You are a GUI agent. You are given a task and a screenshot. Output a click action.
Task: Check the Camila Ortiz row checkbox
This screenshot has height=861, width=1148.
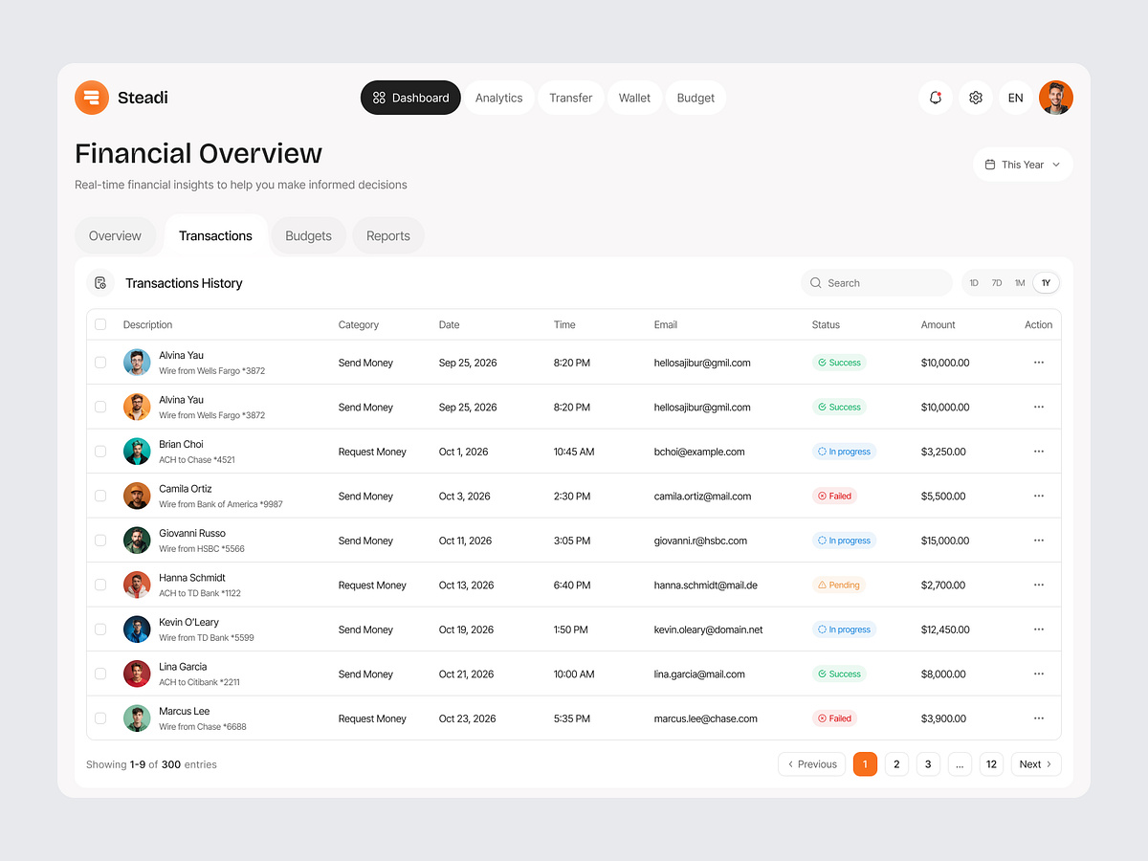pos(100,496)
